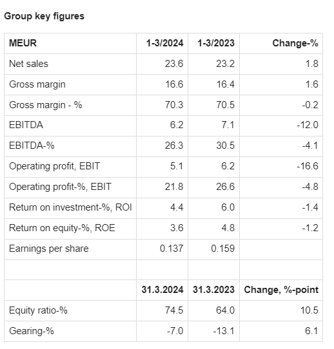This screenshot has width=334, height=349.
Task: Select the MEUR header cell
Action: pyautogui.click(x=23, y=43)
